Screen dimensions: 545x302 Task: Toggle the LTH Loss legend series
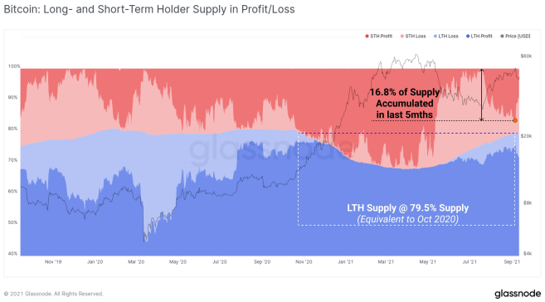click(446, 37)
